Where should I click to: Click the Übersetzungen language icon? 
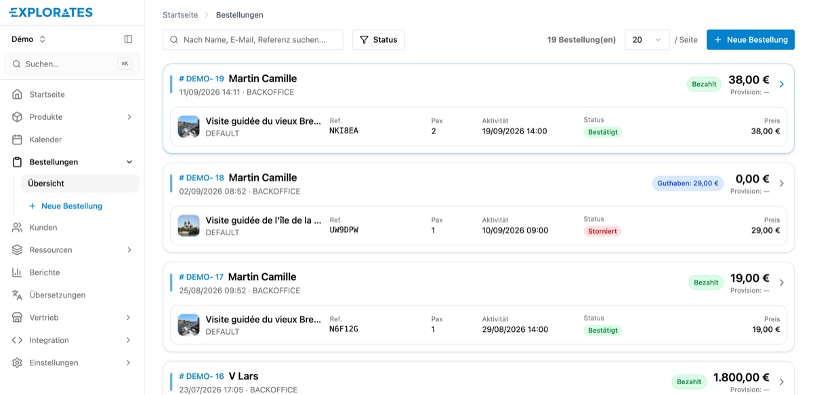pyautogui.click(x=17, y=295)
